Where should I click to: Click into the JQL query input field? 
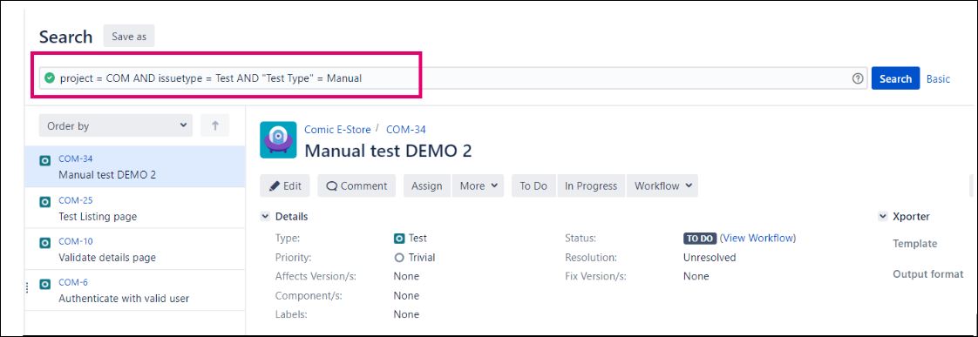pyautogui.click(x=453, y=78)
